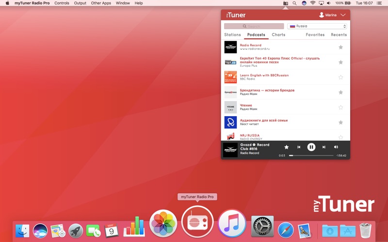Viewport: 388px width, 242px height.
Task: Seek within the playback progress bar
Action: 311,155
